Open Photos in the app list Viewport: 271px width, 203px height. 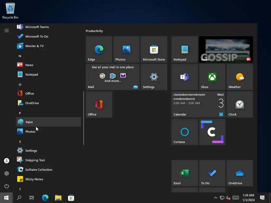(x=48, y=132)
